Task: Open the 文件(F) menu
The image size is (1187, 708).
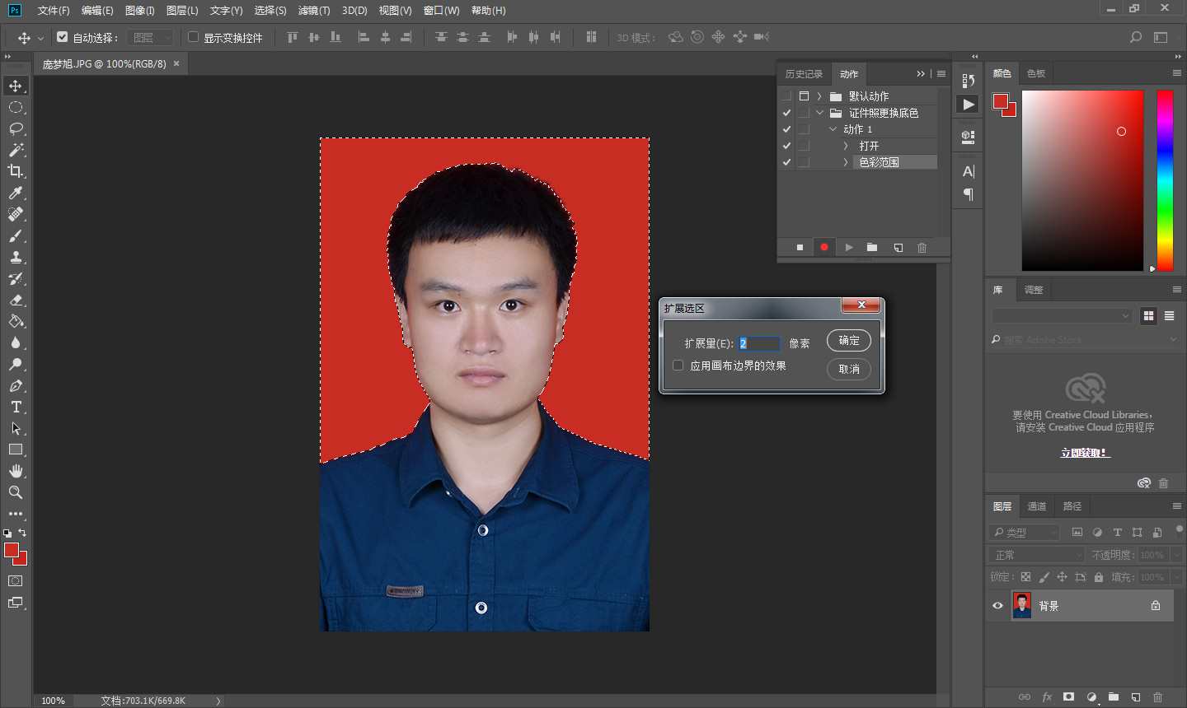Action: pos(54,11)
